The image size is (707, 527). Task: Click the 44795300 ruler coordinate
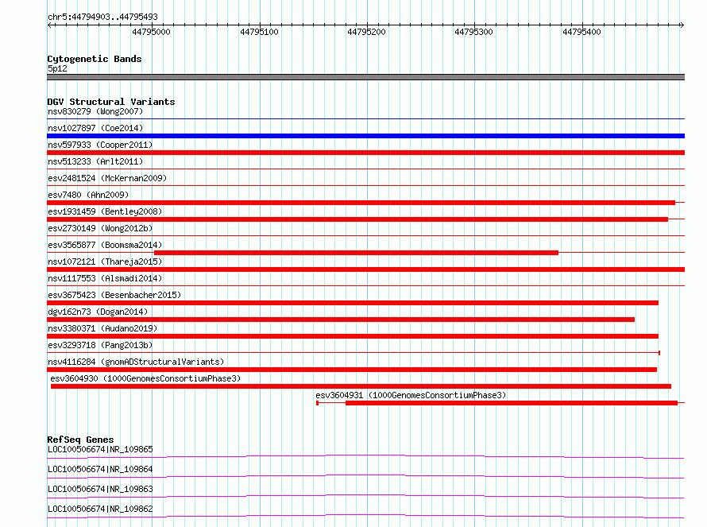(474, 32)
